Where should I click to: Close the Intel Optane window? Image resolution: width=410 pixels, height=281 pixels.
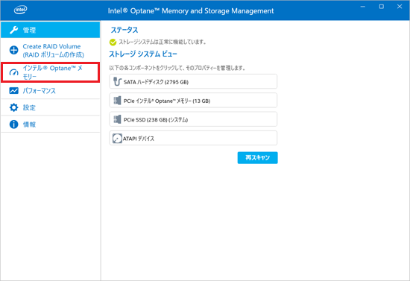(x=400, y=7)
